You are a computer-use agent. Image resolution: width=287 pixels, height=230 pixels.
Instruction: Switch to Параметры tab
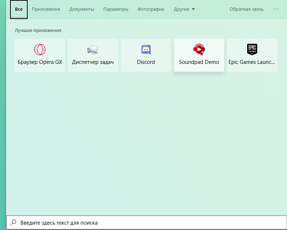(116, 9)
